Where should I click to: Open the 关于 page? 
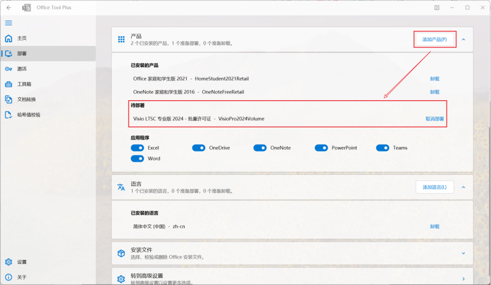(x=48, y=277)
